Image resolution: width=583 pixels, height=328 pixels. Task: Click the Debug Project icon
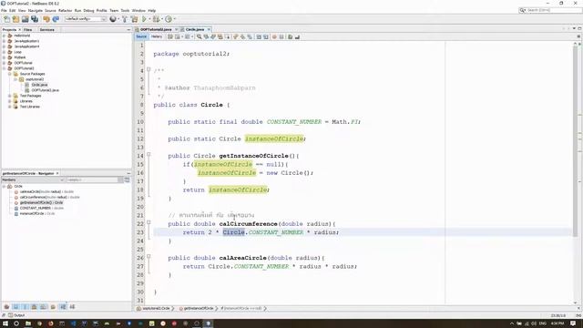coord(156,19)
